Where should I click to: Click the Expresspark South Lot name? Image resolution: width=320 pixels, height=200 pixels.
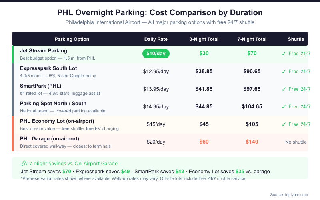[48, 68]
